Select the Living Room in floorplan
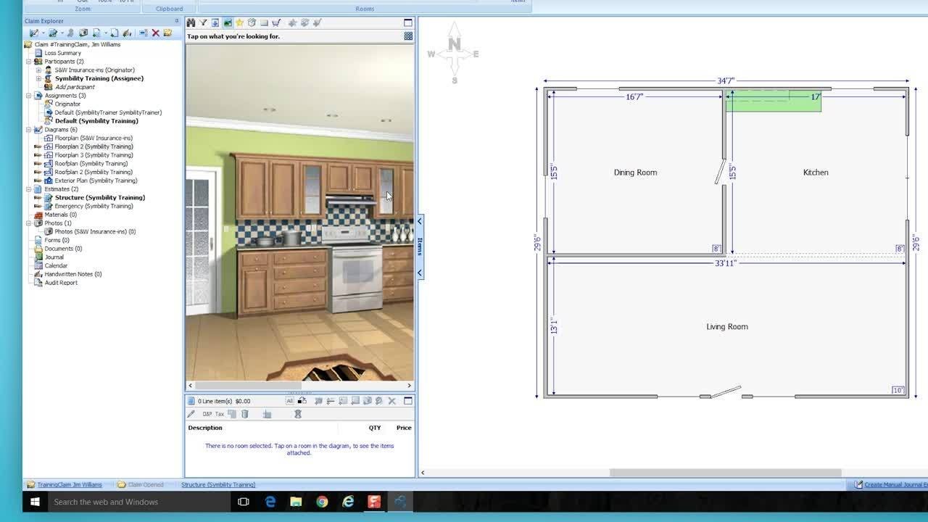This screenshot has width=928, height=522. (x=727, y=327)
